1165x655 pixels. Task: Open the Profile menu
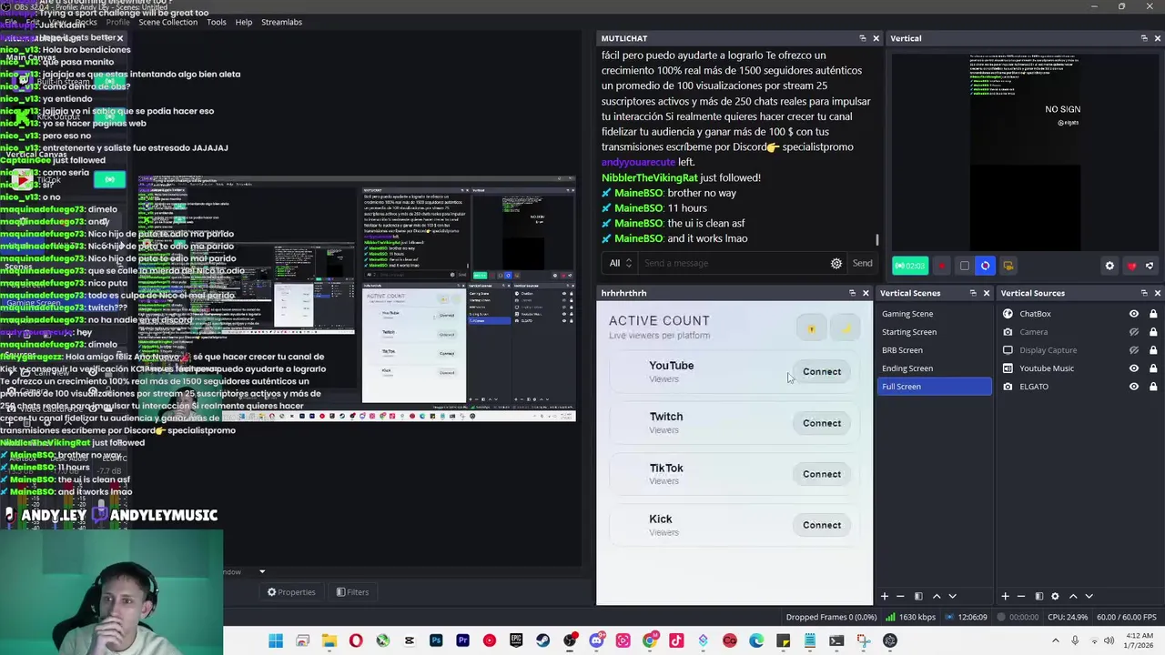point(118,22)
